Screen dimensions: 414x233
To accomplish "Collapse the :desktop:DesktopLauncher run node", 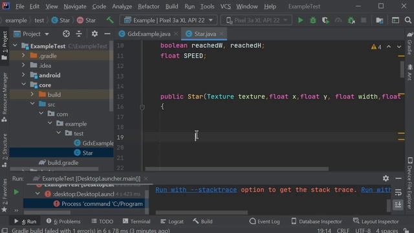I will pos(38,194).
